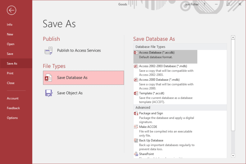Select the SharePoint save option
This screenshot has height=164, width=246.
[x=146, y=154]
